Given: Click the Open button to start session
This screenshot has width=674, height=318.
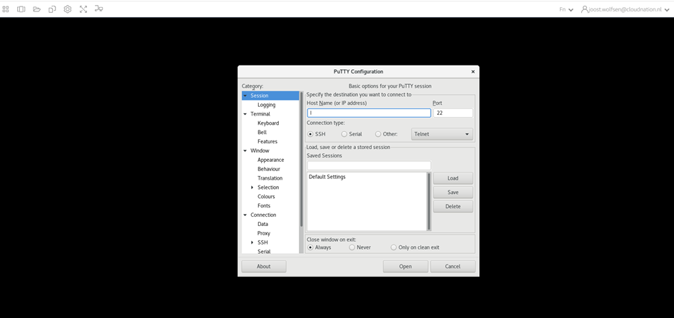Looking at the screenshot, I should (x=405, y=267).
